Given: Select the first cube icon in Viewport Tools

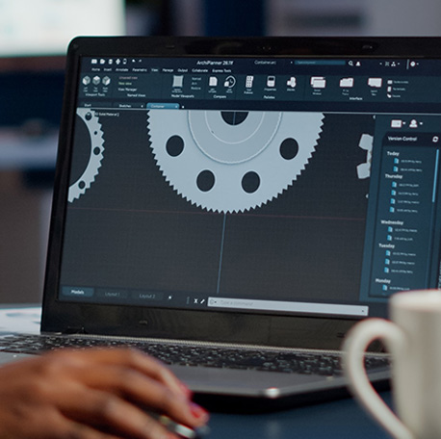Looking at the screenshot, I should (x=86, y=80).
